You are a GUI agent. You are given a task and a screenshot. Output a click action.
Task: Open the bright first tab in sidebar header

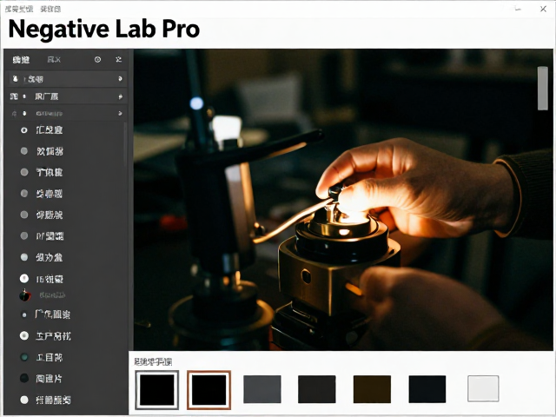(21, 60)
